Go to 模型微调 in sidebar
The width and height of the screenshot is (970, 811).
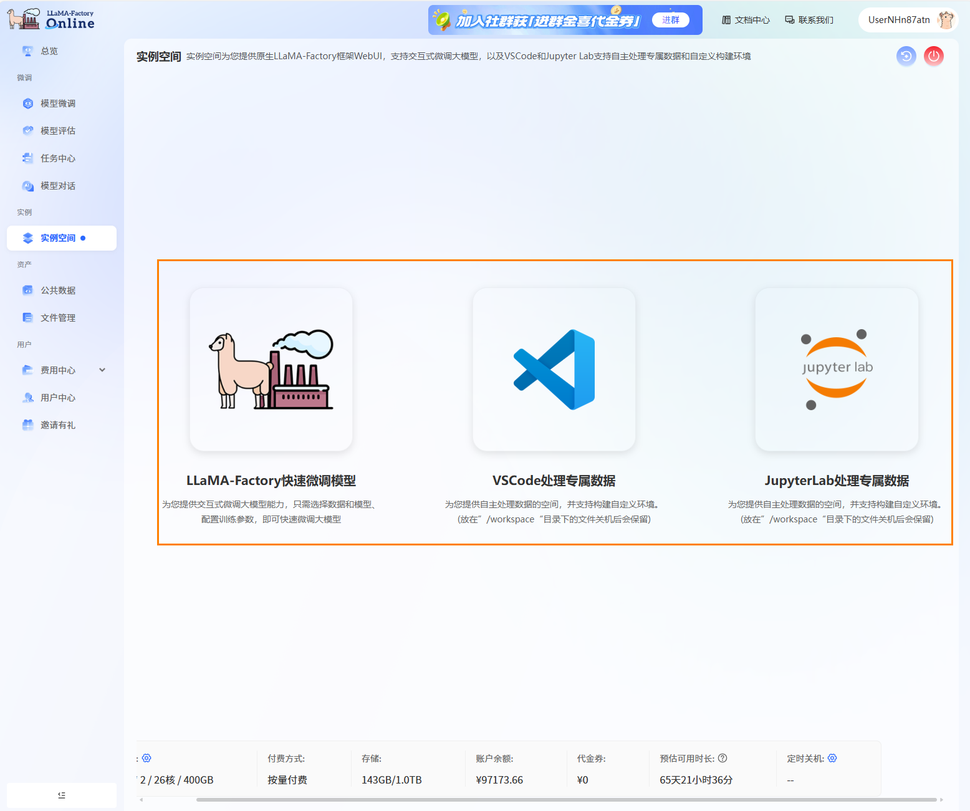(x=57, y=103)
